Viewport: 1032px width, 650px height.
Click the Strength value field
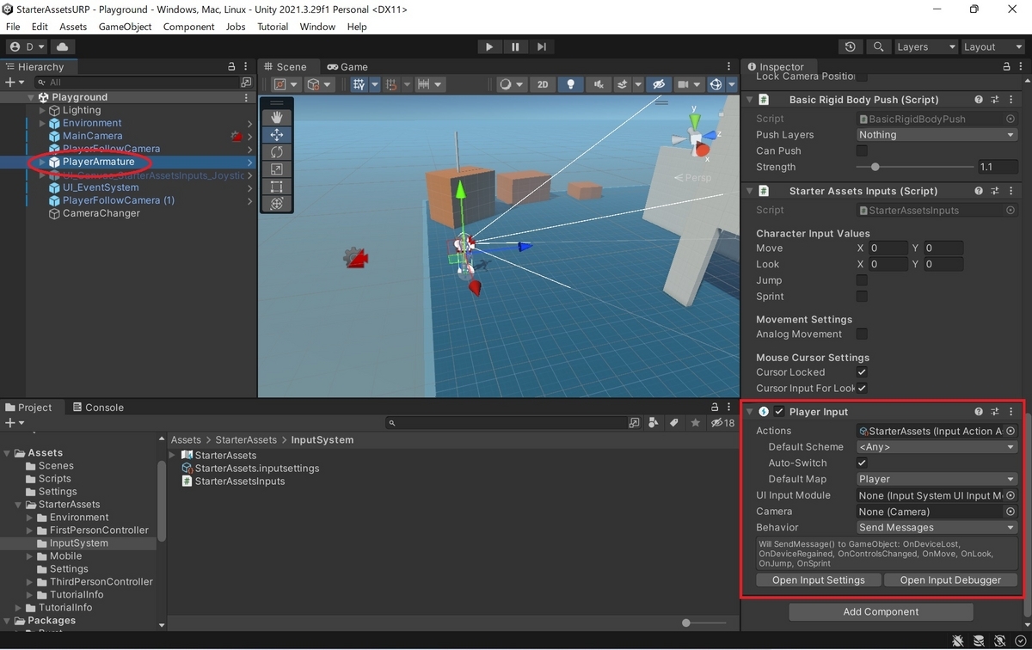[x=997, y=167]
